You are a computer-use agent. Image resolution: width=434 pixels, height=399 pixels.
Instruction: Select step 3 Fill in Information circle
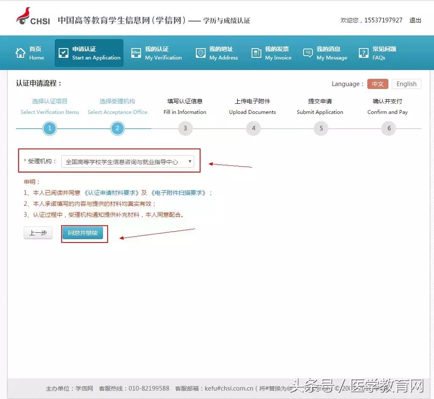185,128
